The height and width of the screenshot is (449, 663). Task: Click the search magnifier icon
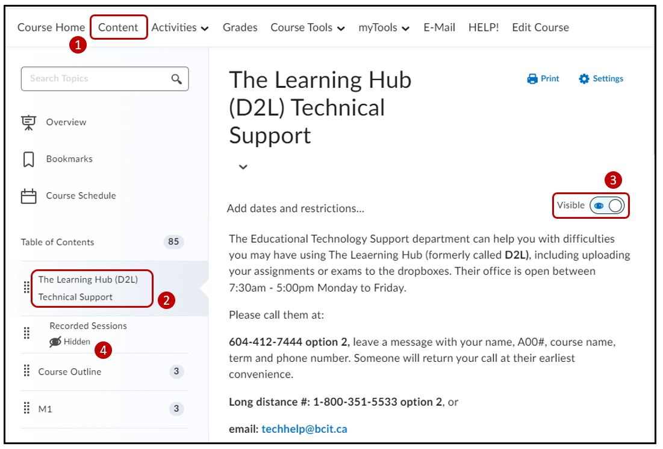176,79
